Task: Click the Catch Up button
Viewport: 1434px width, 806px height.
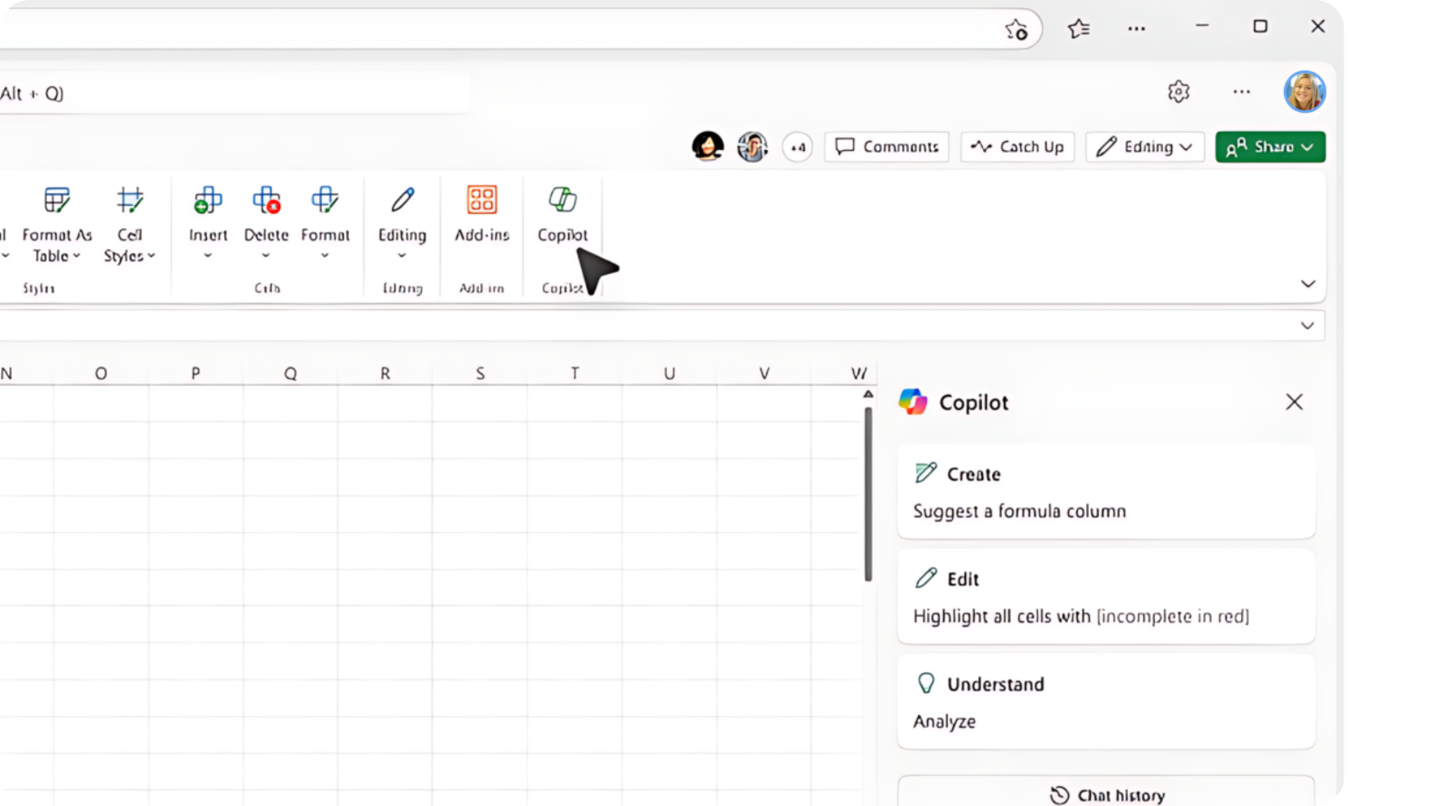Action: coord(1017,147)
